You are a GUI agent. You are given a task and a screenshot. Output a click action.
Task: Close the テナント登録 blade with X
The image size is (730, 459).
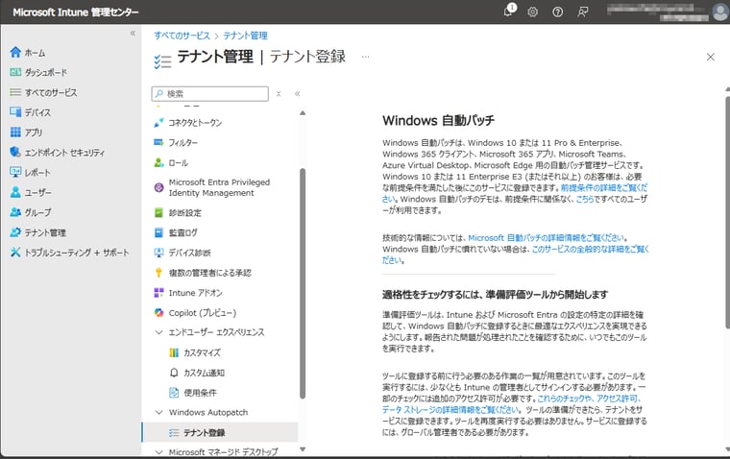click(x=711, y=57)
